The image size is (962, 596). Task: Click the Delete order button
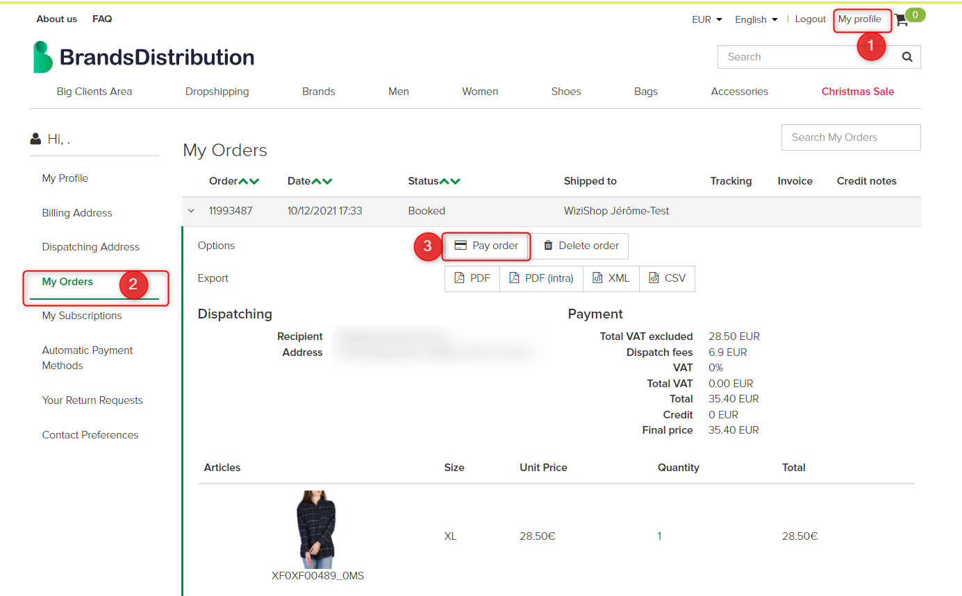[x=581, y=246]
